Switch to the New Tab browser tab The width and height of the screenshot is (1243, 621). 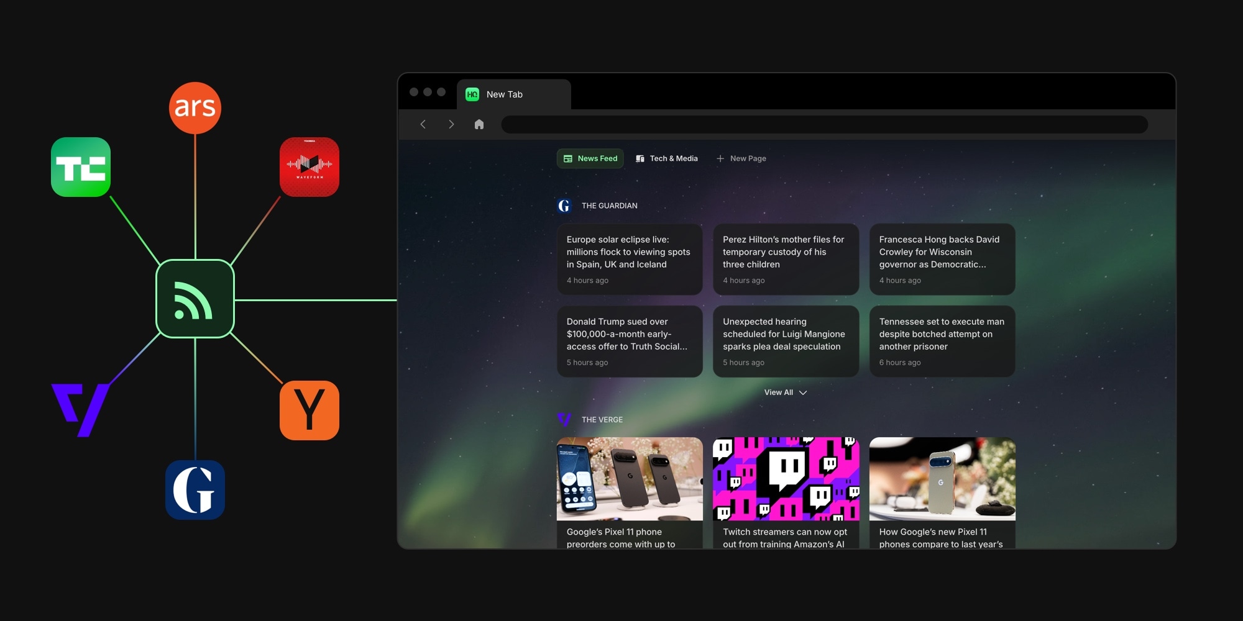[514, 94]
